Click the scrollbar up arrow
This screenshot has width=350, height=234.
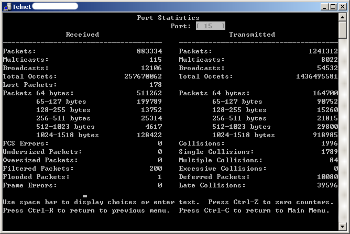pos(342,17)
